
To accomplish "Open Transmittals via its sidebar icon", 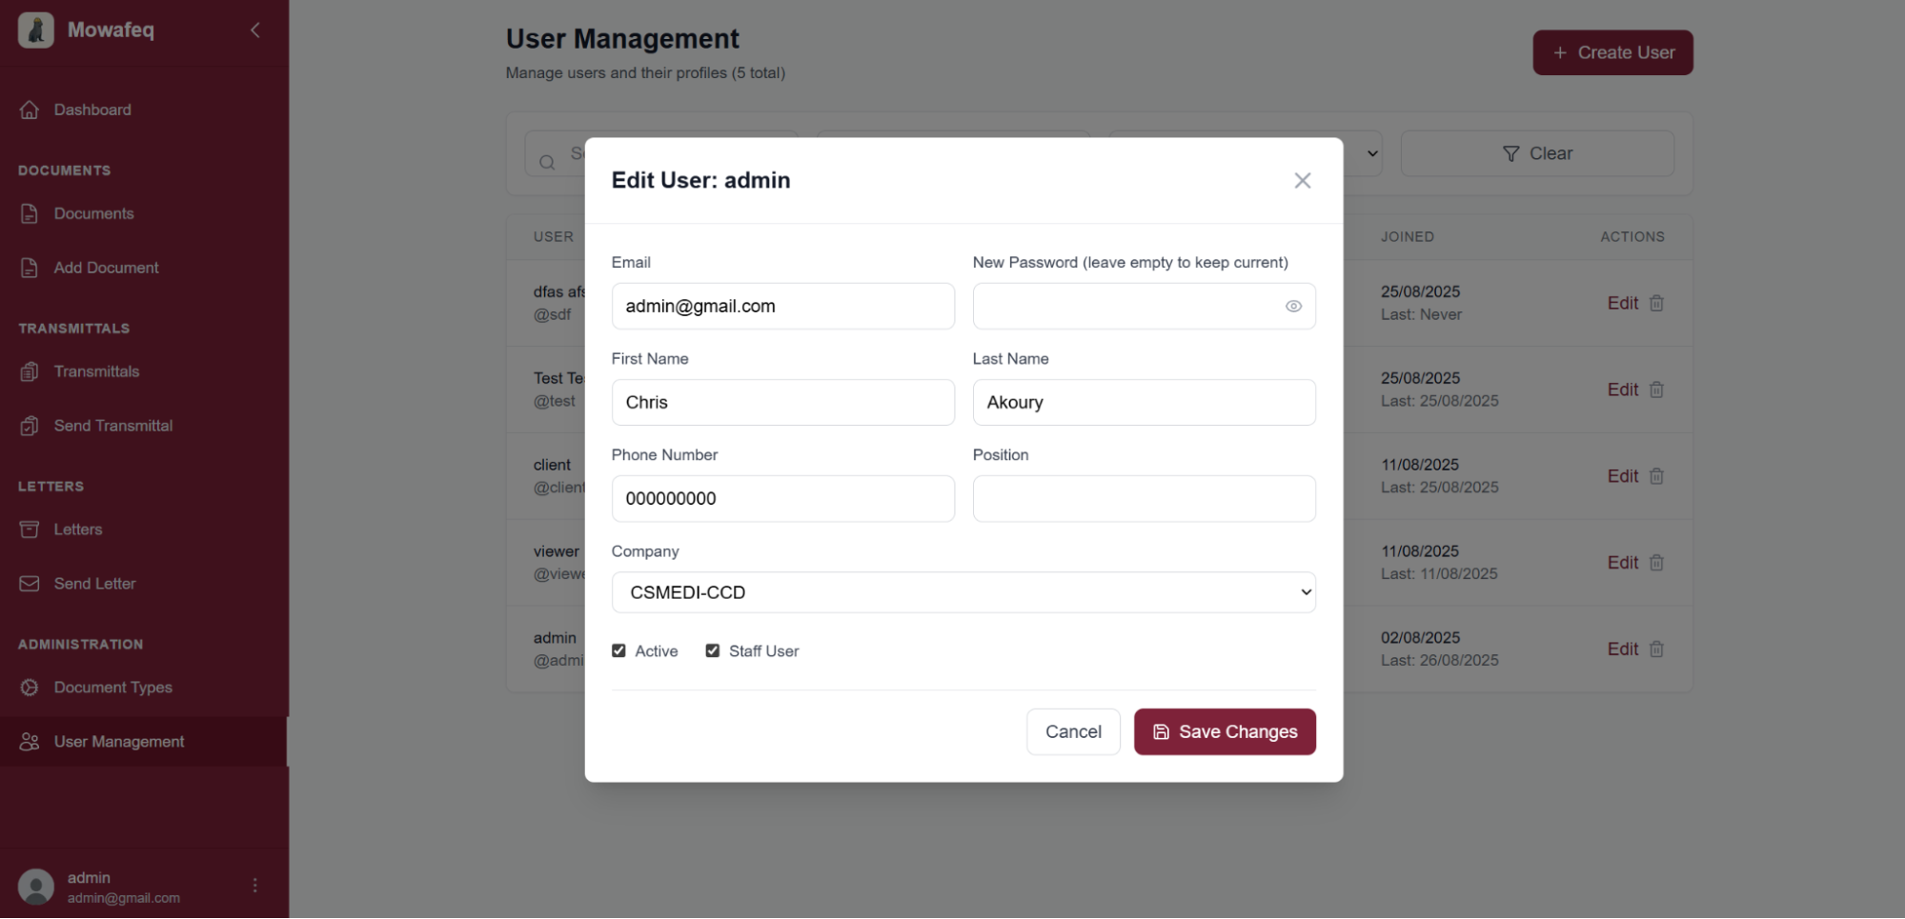I will pyautogui.click(x=30, y=371).
